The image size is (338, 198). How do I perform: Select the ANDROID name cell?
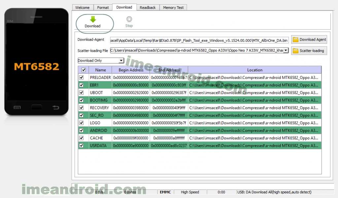(100, 130)
